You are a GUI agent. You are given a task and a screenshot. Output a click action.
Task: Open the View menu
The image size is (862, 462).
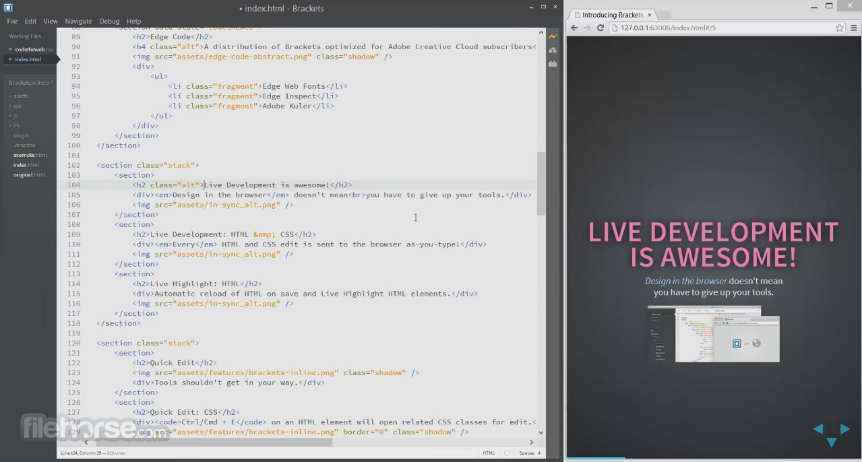(51, 22)
